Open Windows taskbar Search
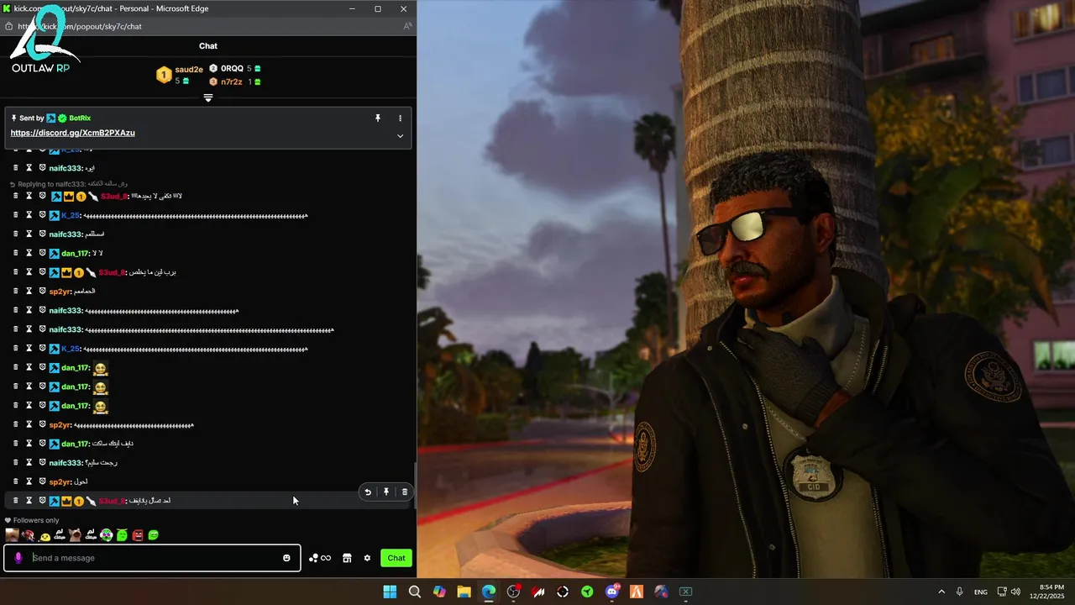 pos(415,592)
